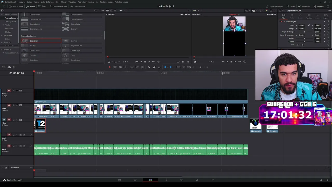The width and height of the screenshot is (332, 187).
Task: Click the Detail Zoom timeline icon
Action: coord(184,67)
